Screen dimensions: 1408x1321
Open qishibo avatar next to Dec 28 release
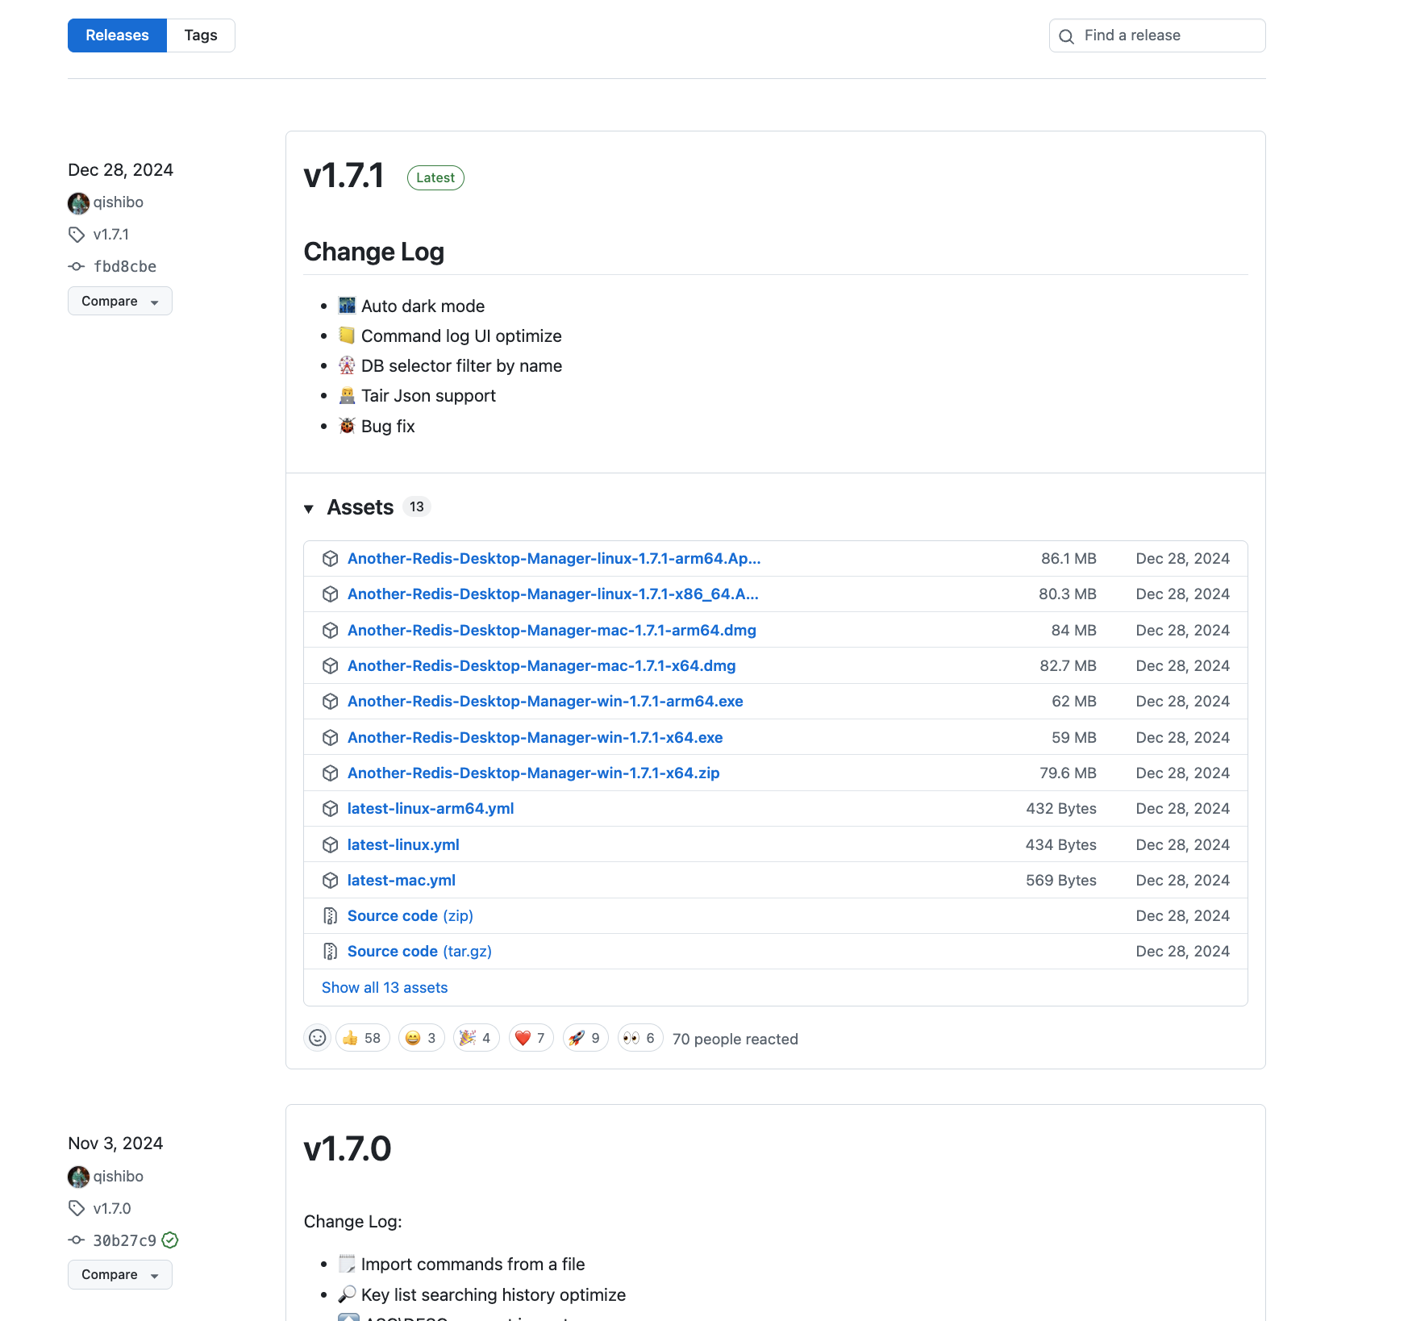click(x=78, y=203)
